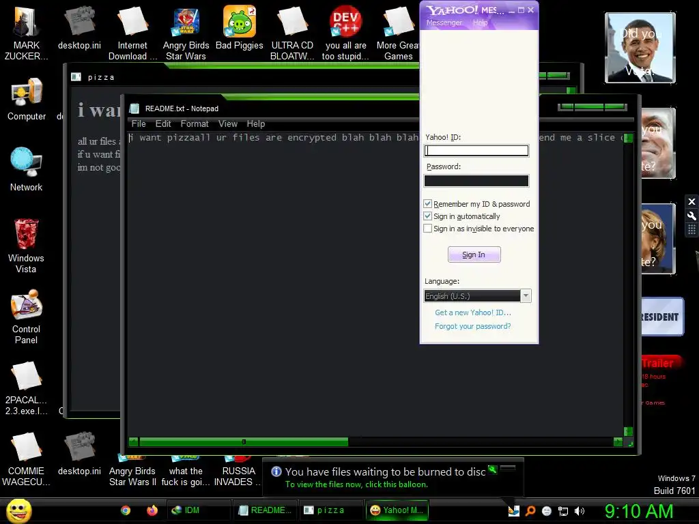
Task: Click Forgot your password link
Action: (x=473, y=326)
